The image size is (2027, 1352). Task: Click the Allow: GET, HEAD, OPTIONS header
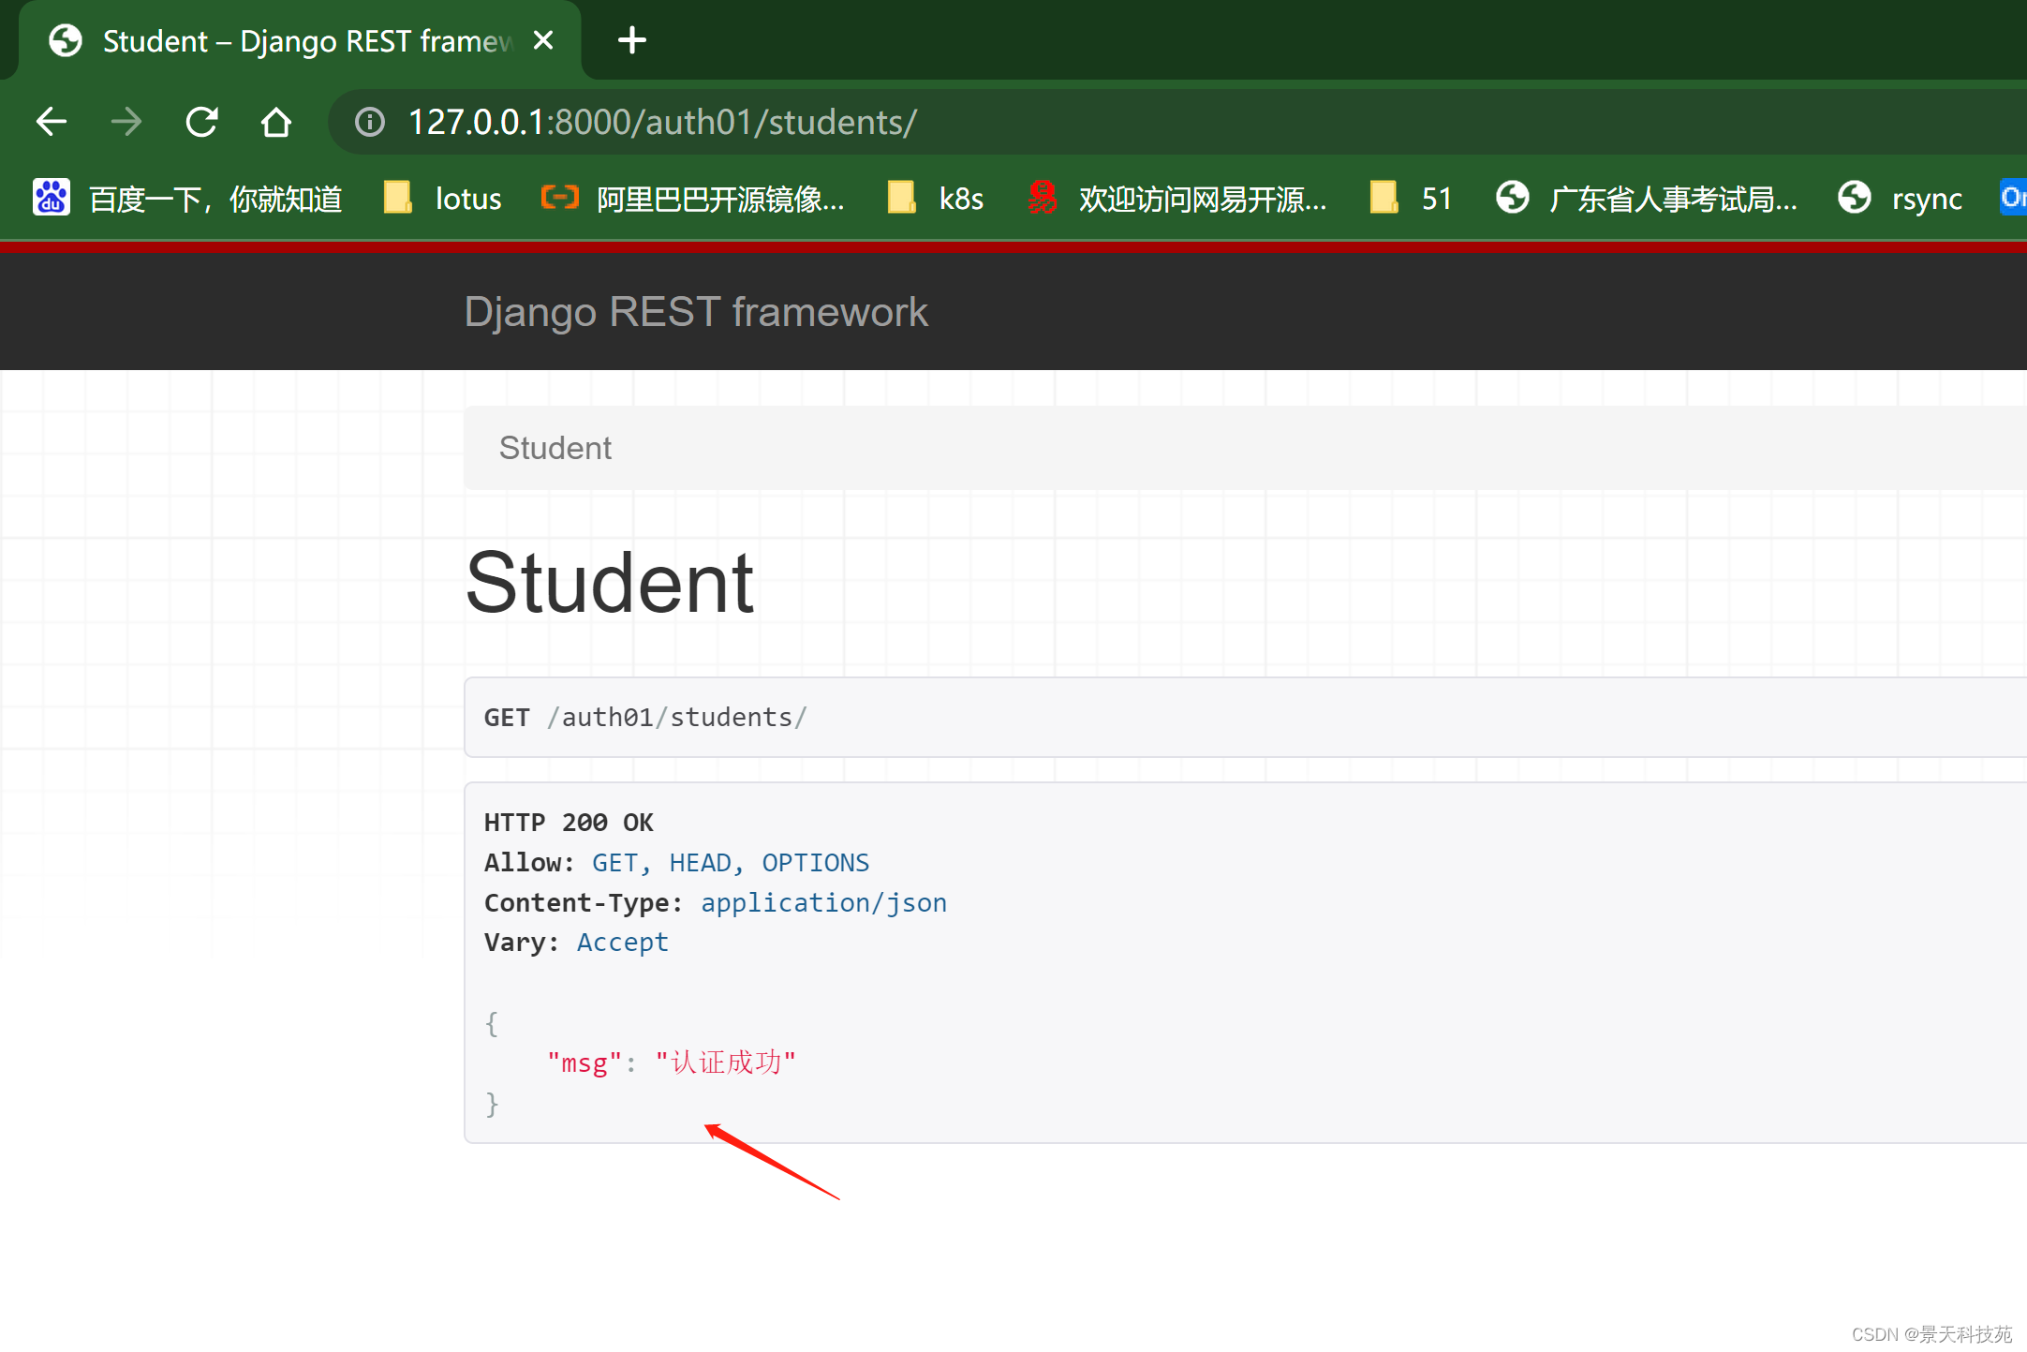[676, 863]
